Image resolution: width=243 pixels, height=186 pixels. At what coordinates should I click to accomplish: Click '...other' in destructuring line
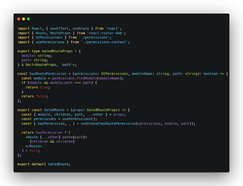95,115
